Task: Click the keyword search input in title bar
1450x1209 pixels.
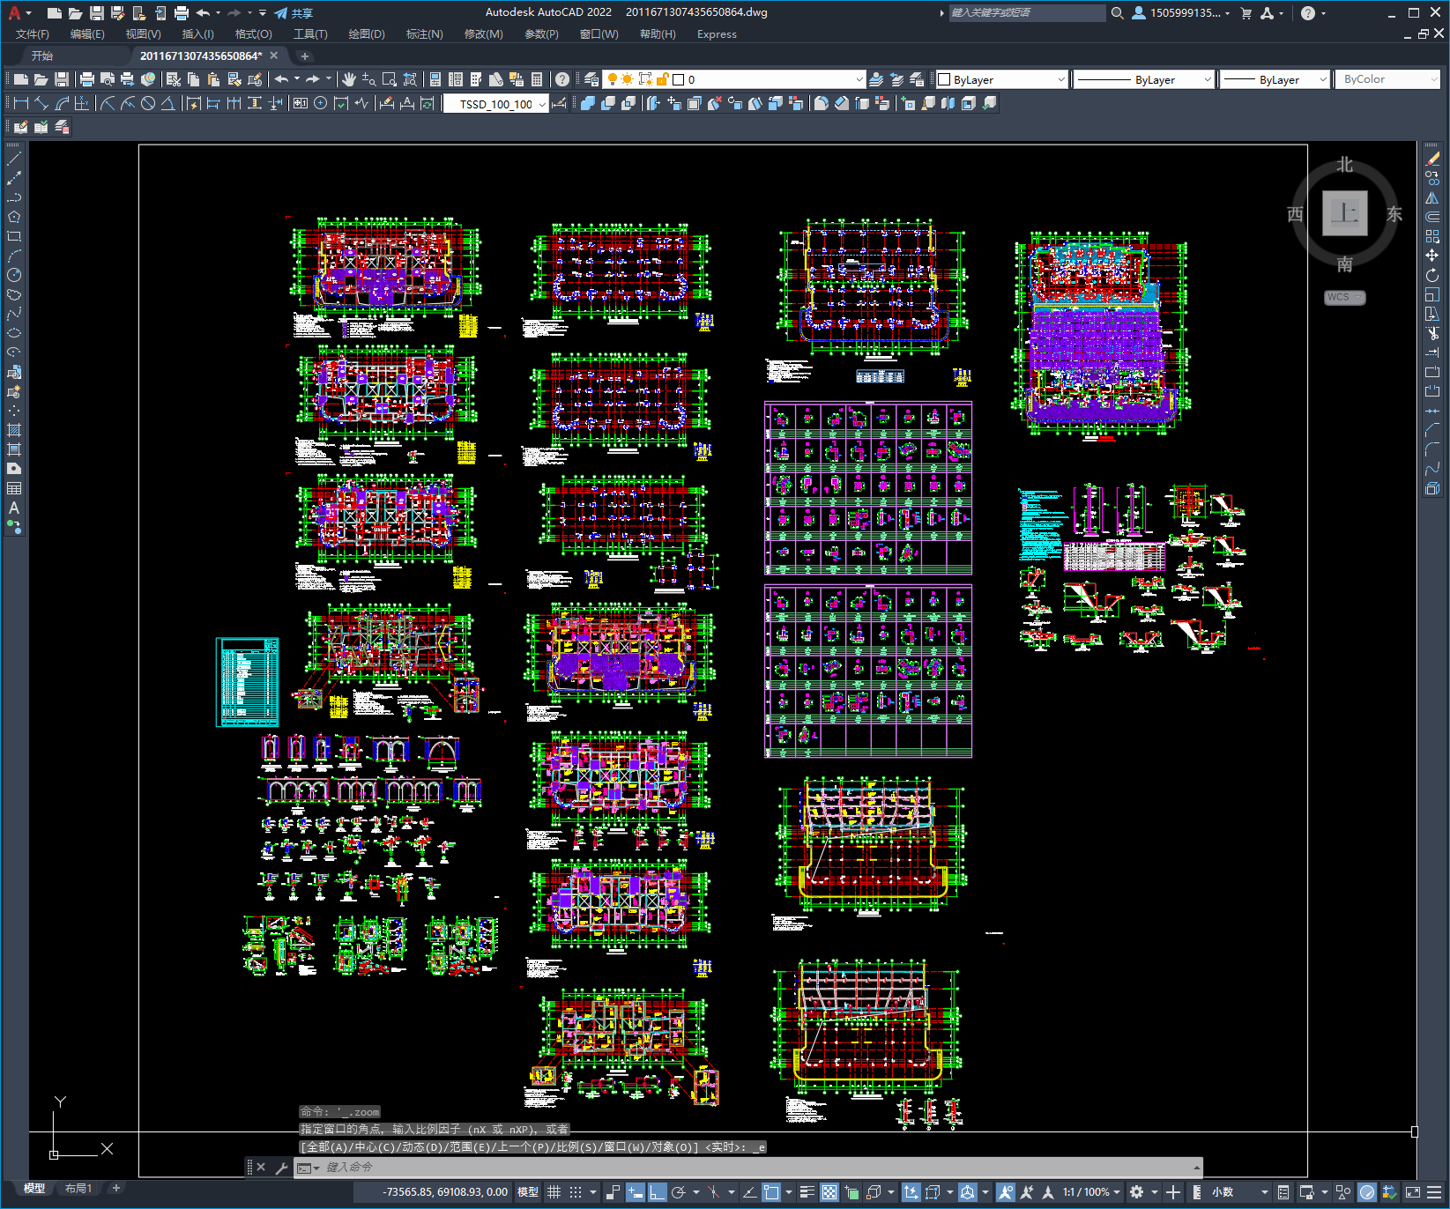Action: 1027,12
